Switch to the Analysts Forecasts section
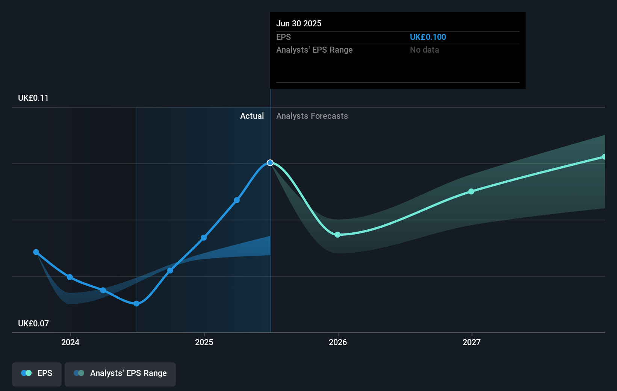Image resolution: width=617 pixels, height=391 pixels. tap(312, 116)
